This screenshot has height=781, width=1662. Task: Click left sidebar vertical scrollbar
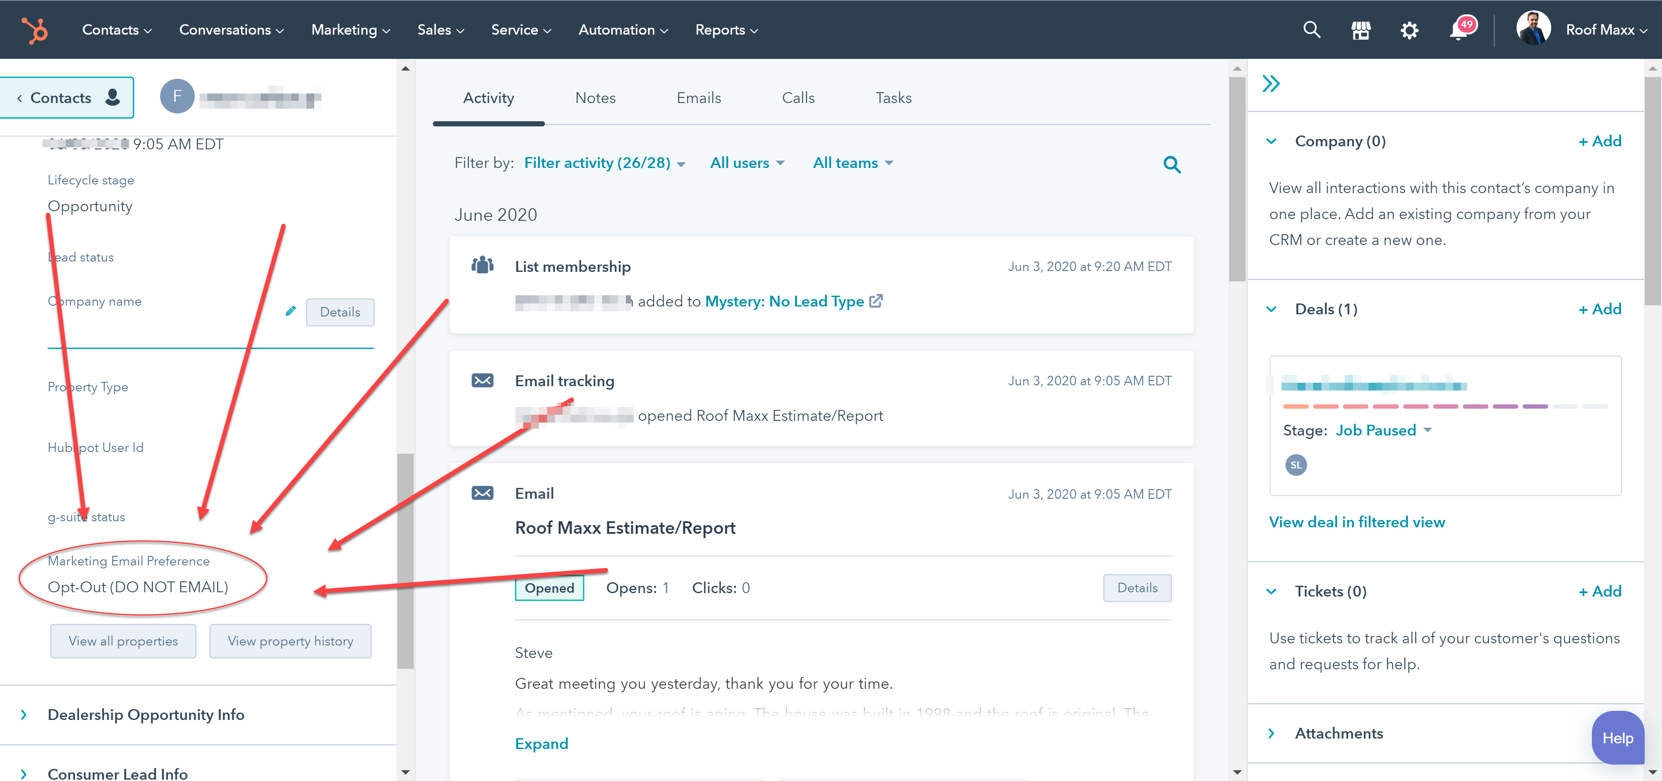coord(405,561)
